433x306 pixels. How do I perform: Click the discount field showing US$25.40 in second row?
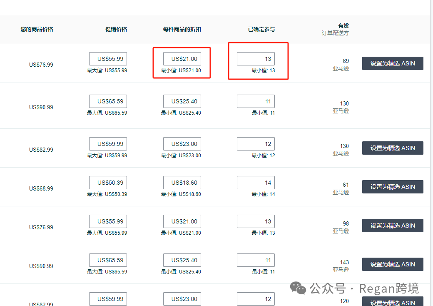click(182, 101)
